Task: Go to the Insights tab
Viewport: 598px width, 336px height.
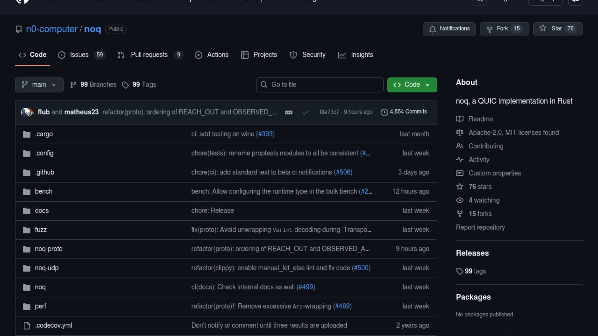Action: click(362, 55)
